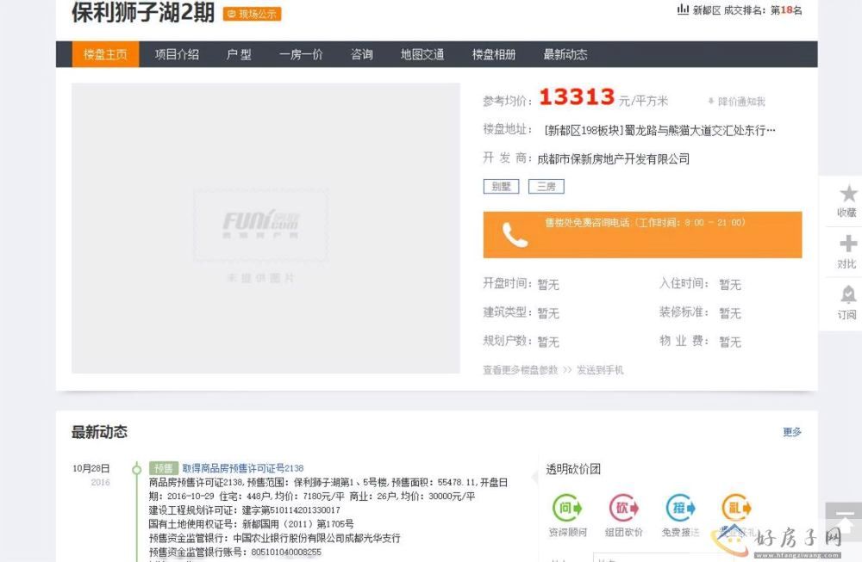Click the 最新动态 section heading
The image size is (862, 562).
pos(99,432)
